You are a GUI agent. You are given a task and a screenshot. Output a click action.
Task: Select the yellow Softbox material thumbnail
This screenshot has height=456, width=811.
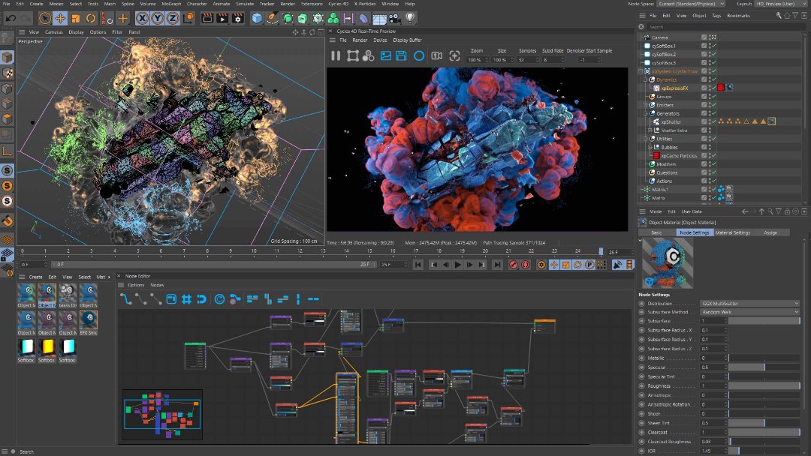click(47, 346)
